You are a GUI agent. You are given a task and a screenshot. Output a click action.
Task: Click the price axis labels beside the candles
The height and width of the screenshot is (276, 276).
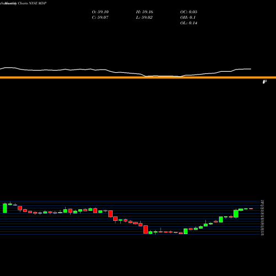click(263, 217)
